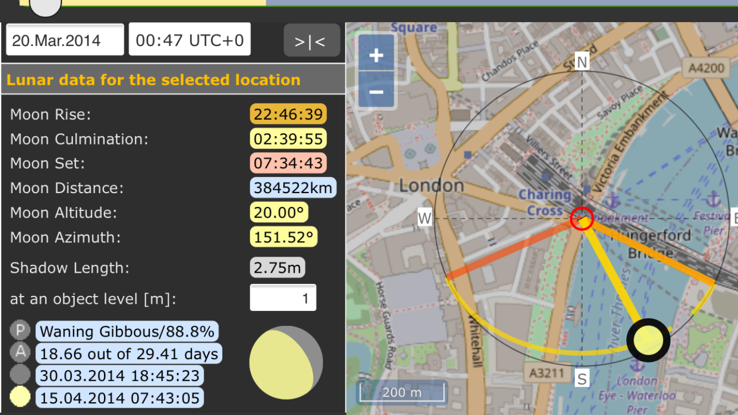Click the W compass label on map
Image resolution: width=738 pixels, height=415 pixels.
424,218
